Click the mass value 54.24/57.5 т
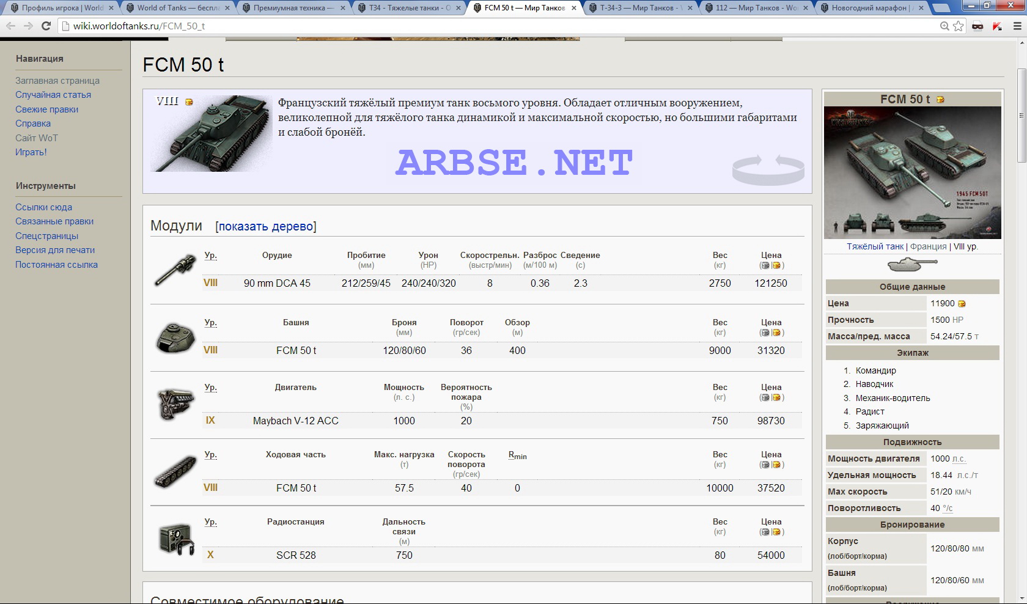The height and width of the screenshot is (604, 1027). pos(954,336)
